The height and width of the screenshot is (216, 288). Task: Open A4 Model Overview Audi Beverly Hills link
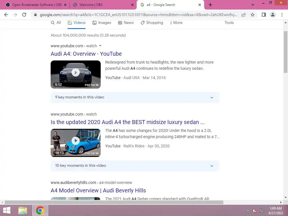click(98, 190)
